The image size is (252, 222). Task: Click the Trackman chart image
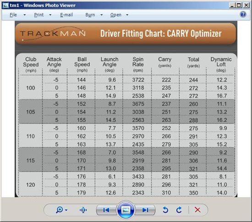pos(126,109)
